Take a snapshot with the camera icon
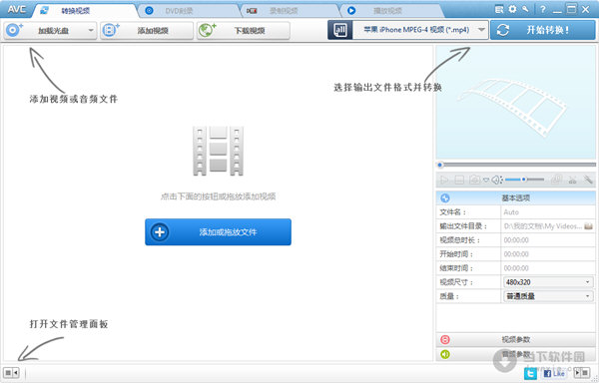599x383 pixels. pos(474,180)
